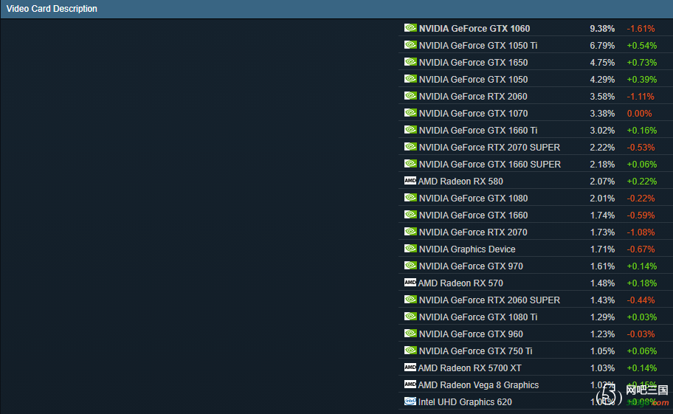The height and width of the screenshot is (414, 673).
Task: Click the +0.39% change value
Action: pyautogui.click(x=642, y=80)
